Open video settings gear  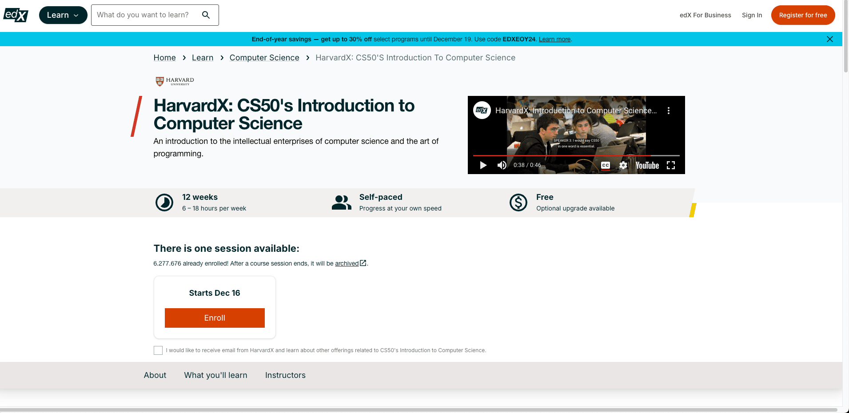pos(623,165)
